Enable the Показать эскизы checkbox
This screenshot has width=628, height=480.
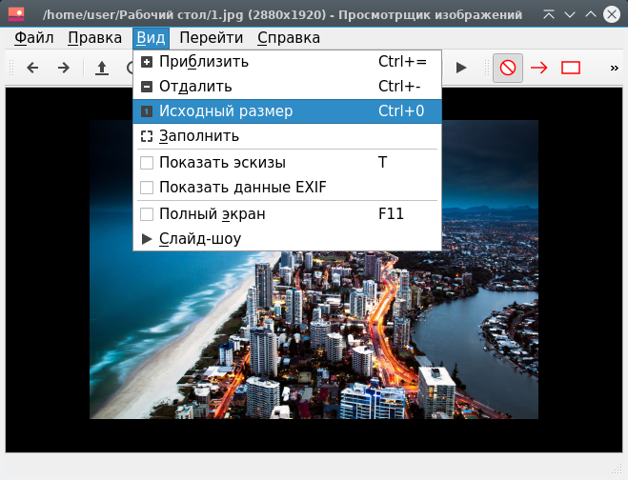coord(147,162)
